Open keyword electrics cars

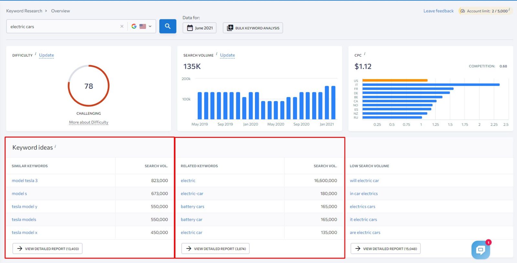click(x=363, y=207)
